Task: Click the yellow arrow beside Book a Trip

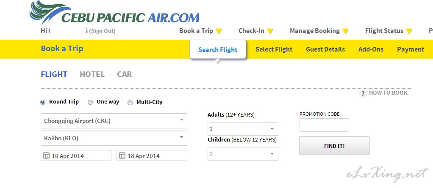Action: (x=219, y=31)
